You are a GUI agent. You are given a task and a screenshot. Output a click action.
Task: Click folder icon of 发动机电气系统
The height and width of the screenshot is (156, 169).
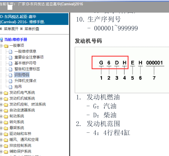tap(6, 93)
